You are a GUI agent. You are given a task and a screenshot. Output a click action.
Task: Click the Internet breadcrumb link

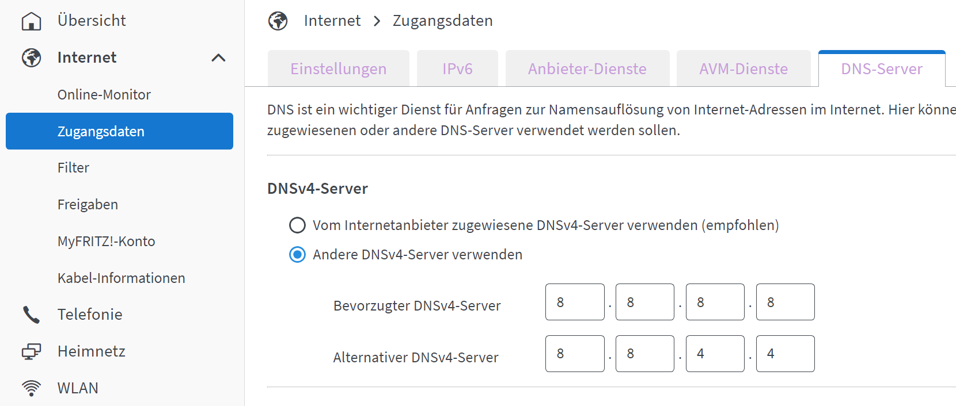[332, 21]
